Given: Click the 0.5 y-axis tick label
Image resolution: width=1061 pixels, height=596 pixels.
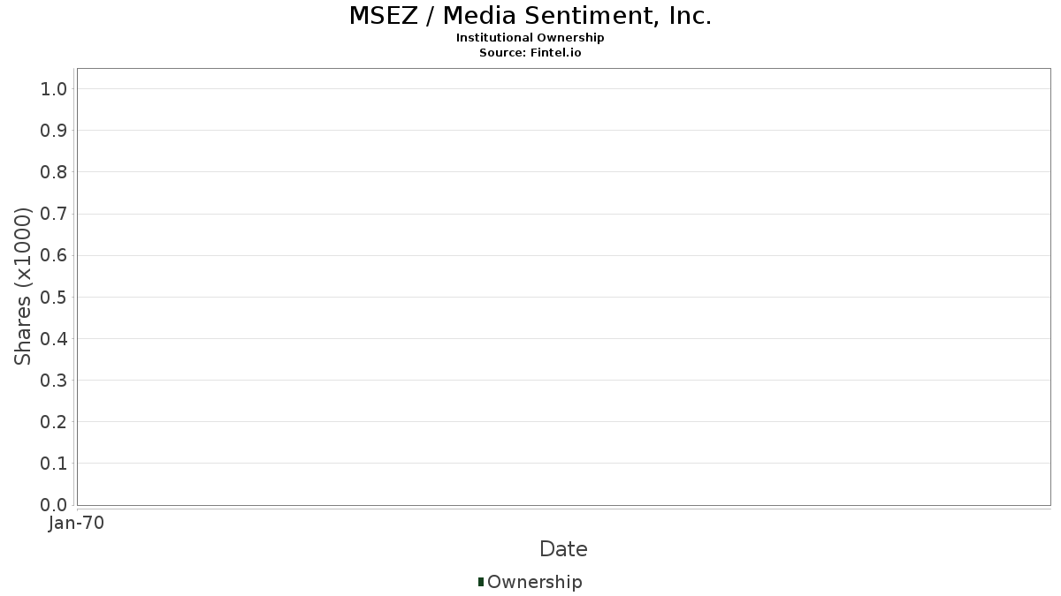Looking at the screenshot, I should tap(53, 297).
